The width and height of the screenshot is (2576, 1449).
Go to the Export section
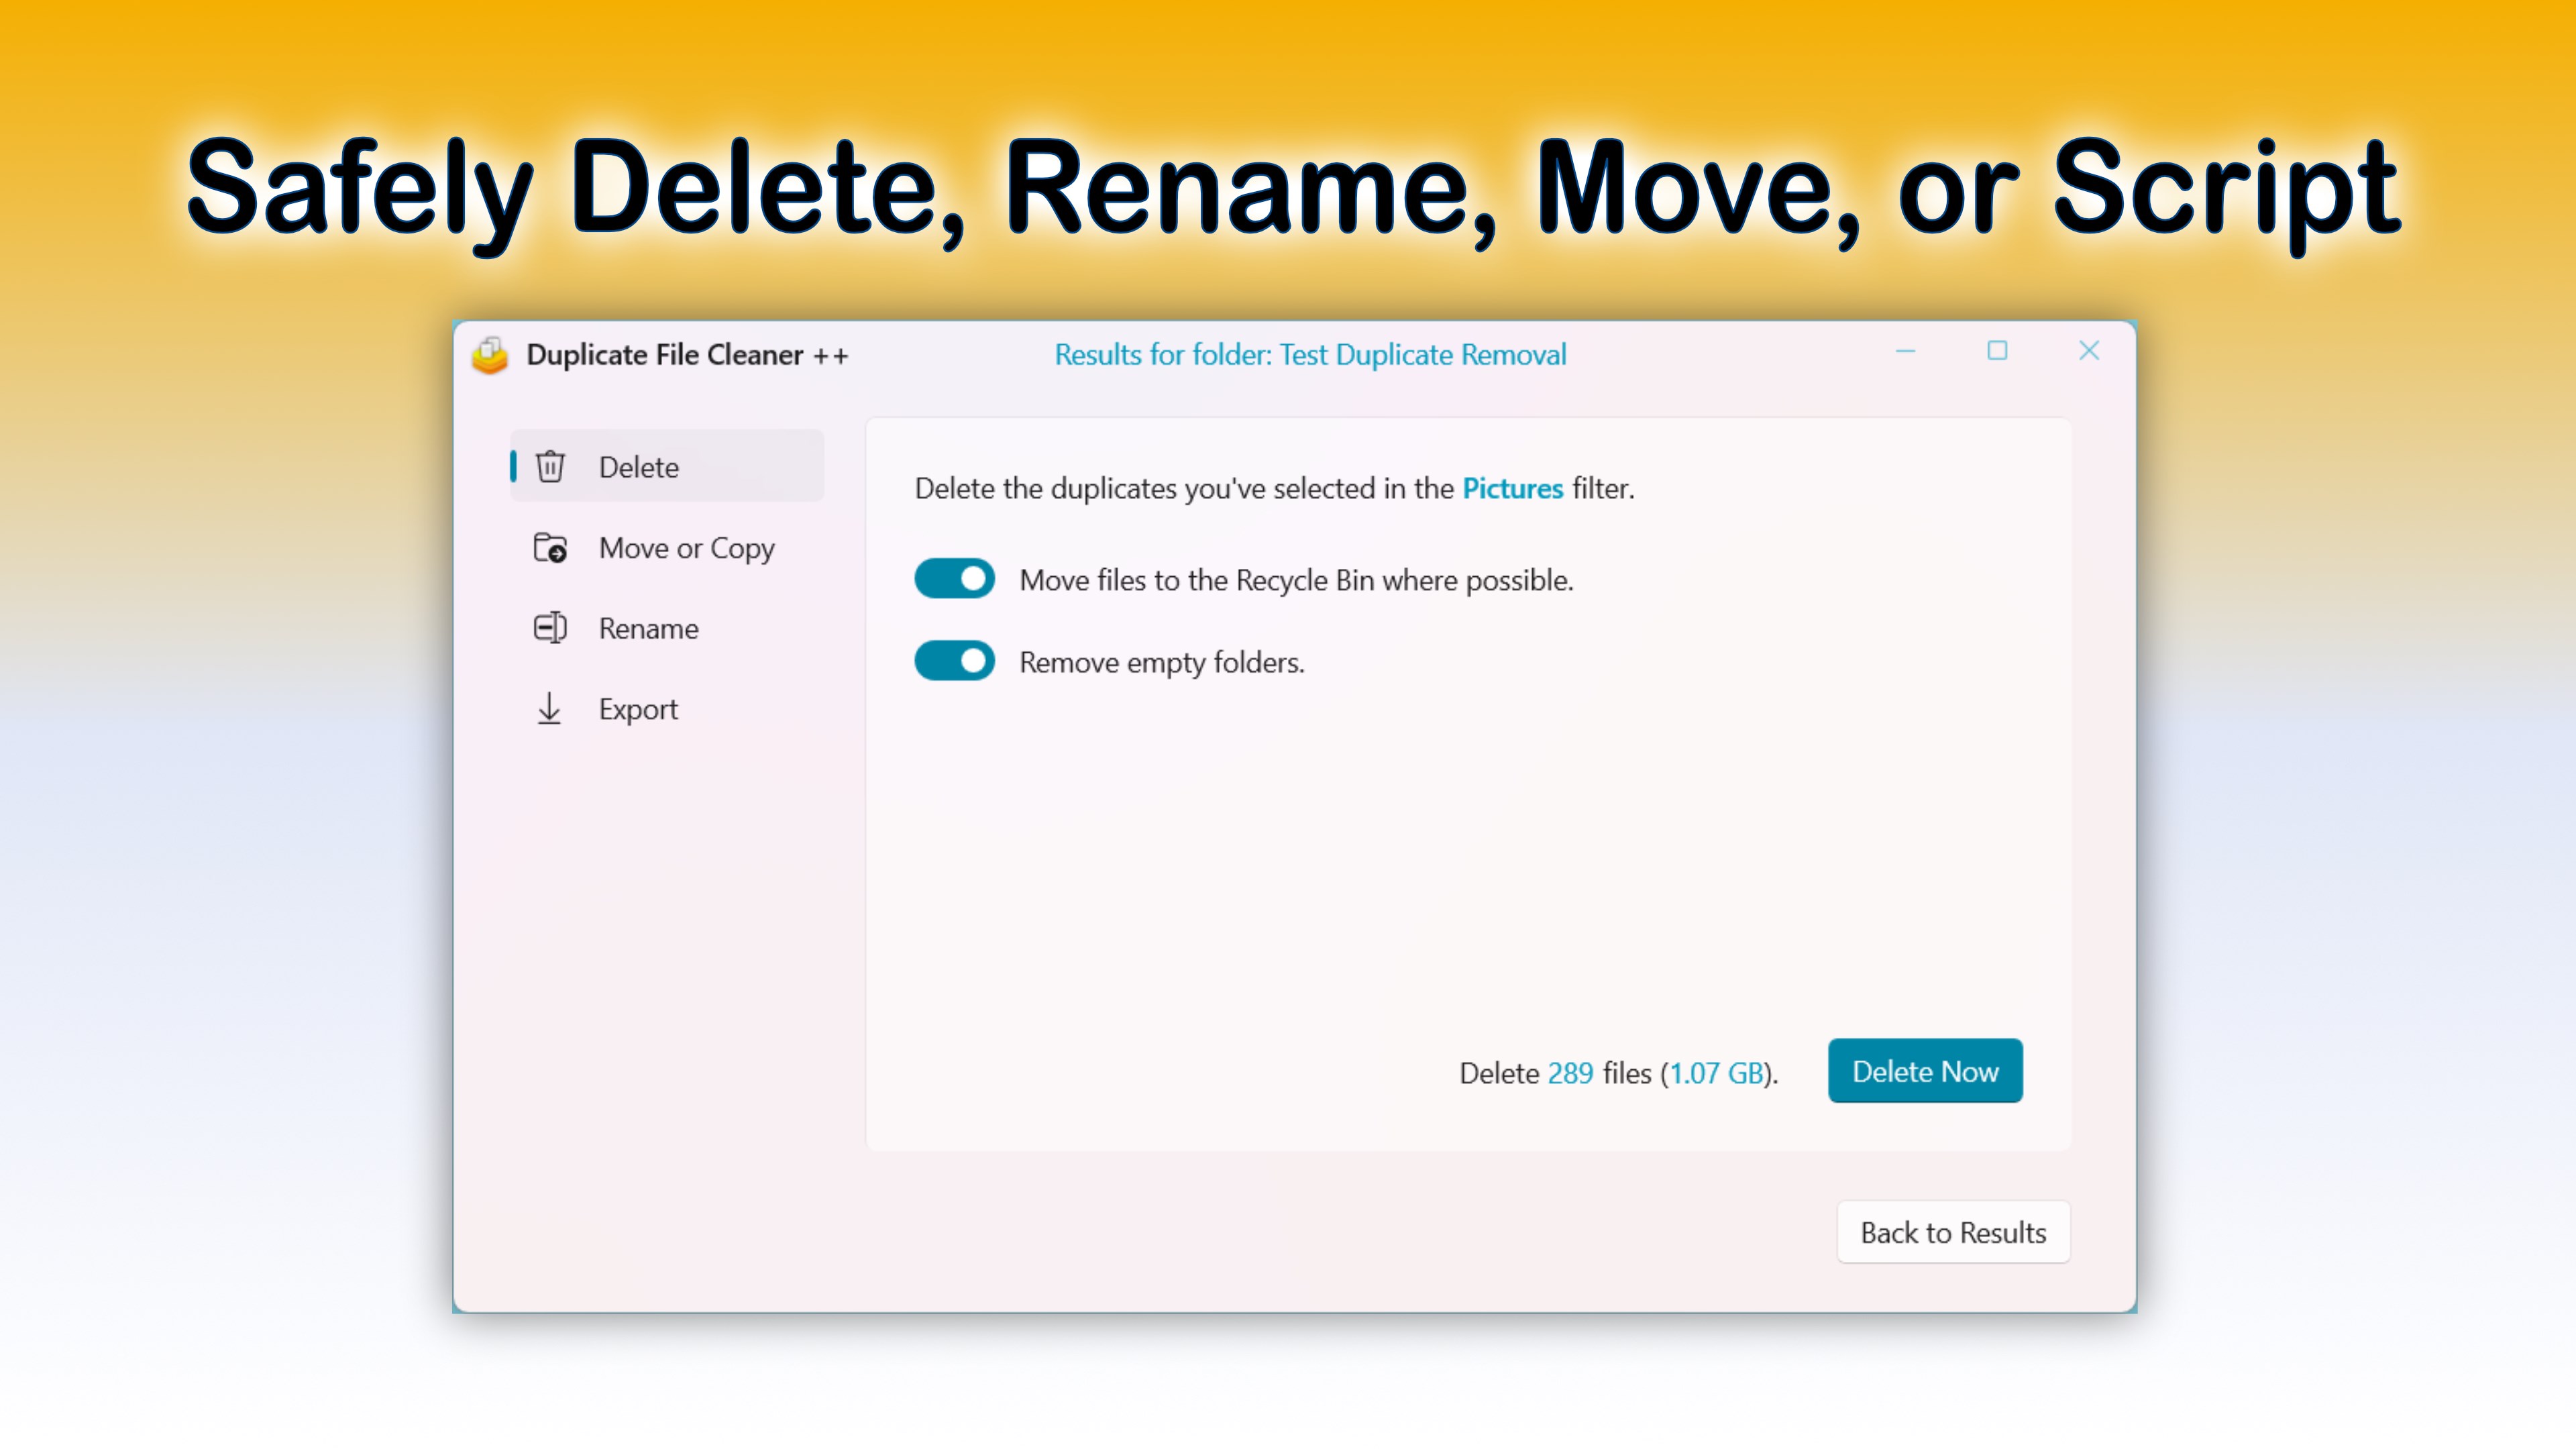(638, 709)
